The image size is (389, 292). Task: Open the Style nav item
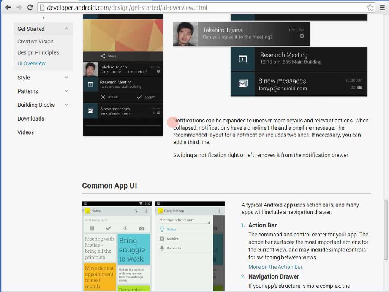(x=24, y=78)
